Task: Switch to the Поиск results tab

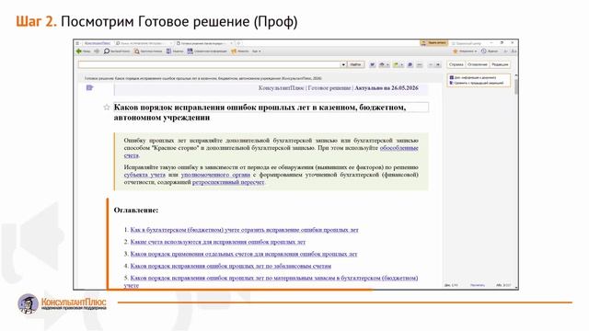Action: pyautogui.click(x=144, y=43)
